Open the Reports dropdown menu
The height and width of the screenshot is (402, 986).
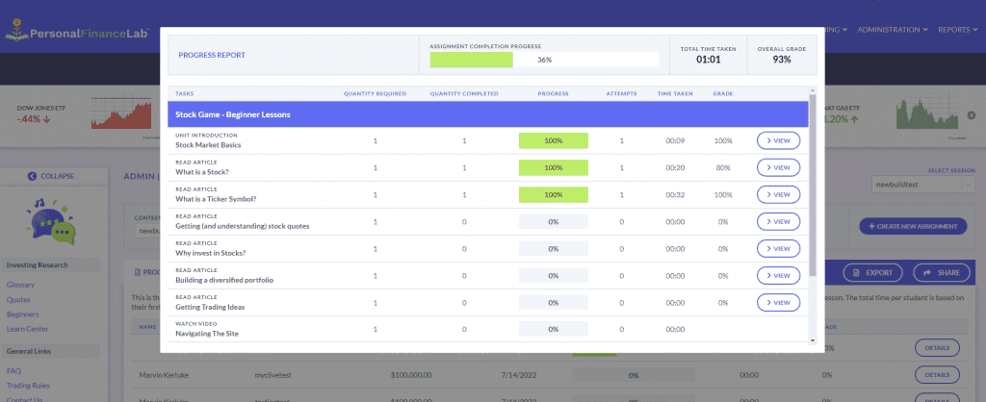point(958,30)
